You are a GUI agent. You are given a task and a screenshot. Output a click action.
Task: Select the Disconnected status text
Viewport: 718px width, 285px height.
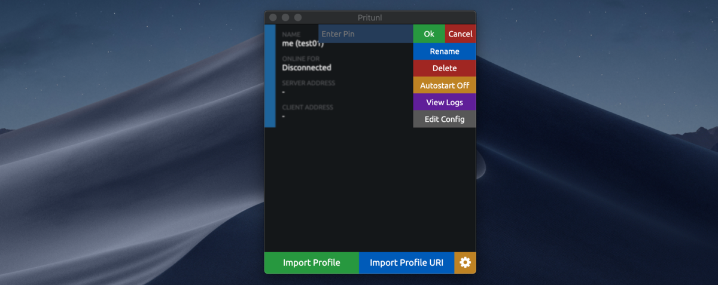tap(306, 68)
